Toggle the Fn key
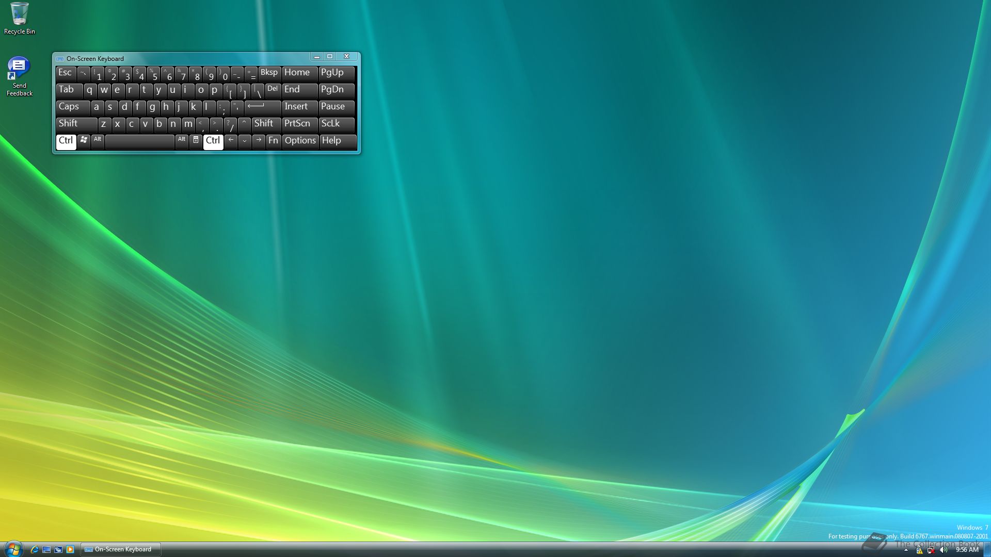Screen dimensions: 991x557 (274, 142)
